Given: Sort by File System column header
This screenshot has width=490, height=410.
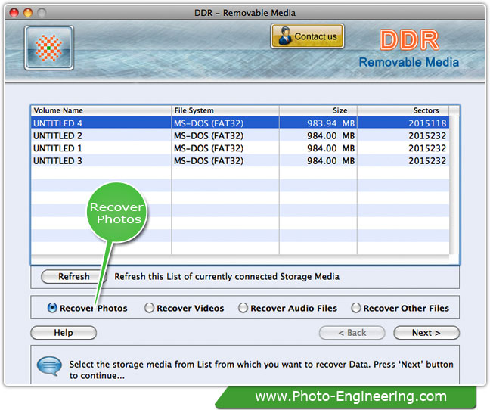Looking at the screenshot, I should pos(225,110).
